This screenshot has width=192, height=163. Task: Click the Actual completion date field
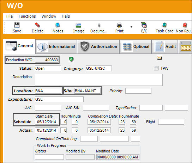tap(99, 130)
